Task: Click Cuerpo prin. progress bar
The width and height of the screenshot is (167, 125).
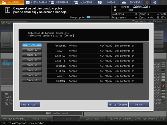Action: tap(98, 17)
